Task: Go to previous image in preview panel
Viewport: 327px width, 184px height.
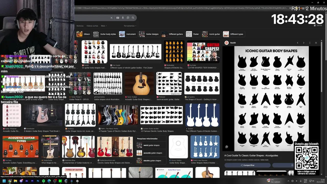Action: pyautogui.click(x=297, y=43)
